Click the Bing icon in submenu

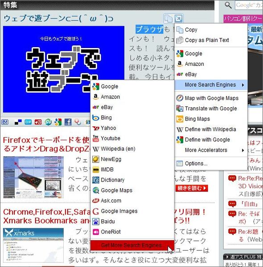click(x=96, y=117)
